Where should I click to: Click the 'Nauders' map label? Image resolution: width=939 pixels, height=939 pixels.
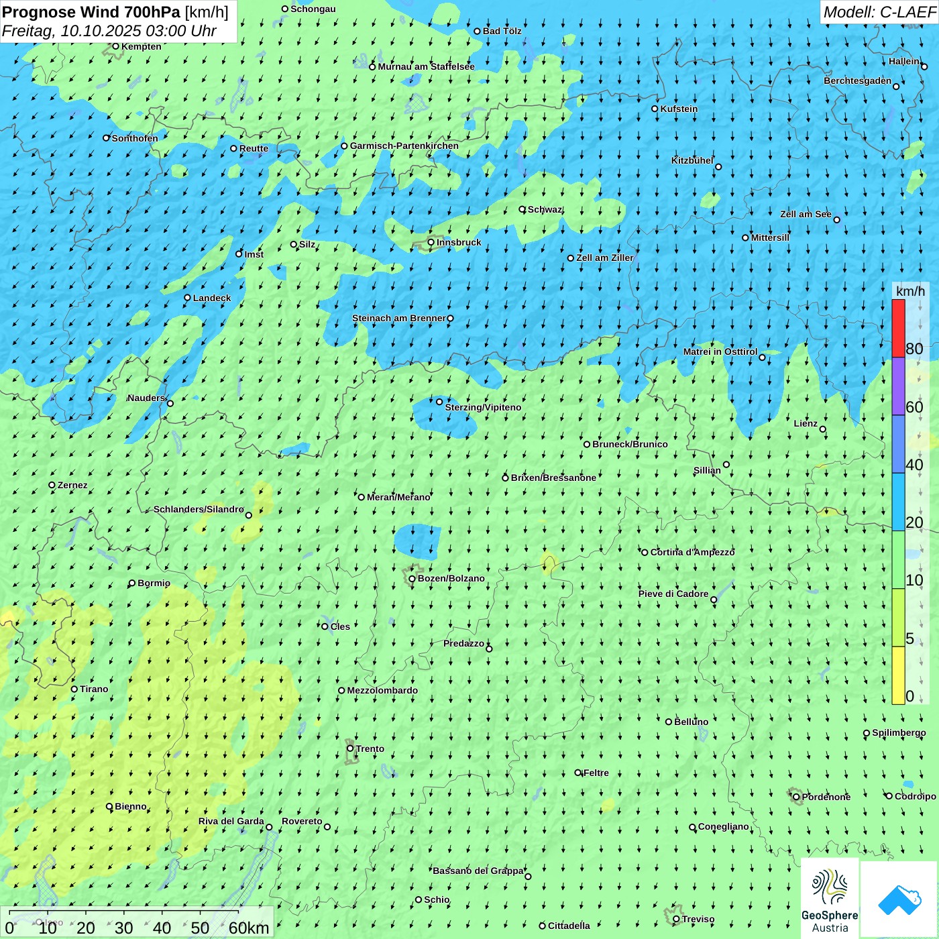click(x=146, y=398)
